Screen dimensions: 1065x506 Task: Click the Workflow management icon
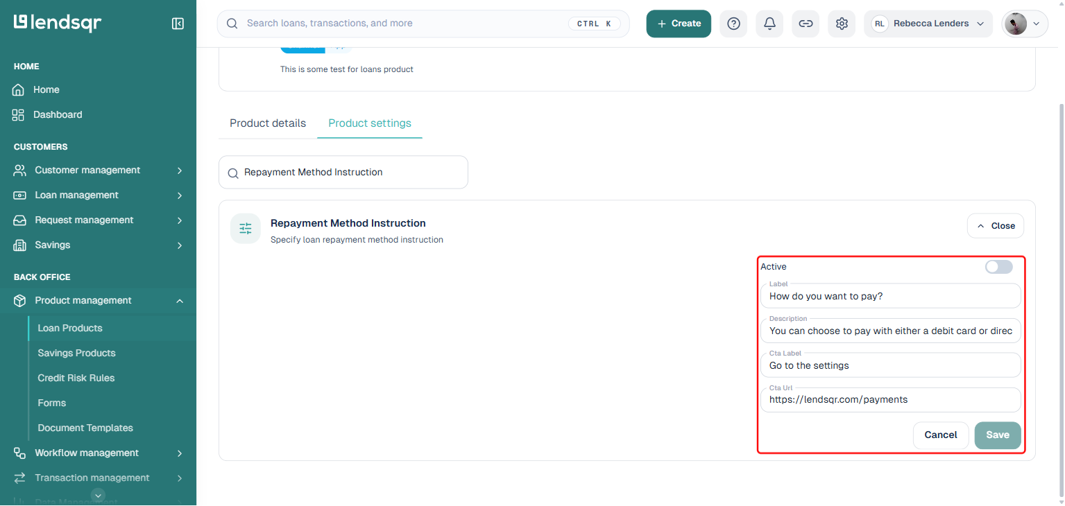pyautogui.click(x=20, y=453)
